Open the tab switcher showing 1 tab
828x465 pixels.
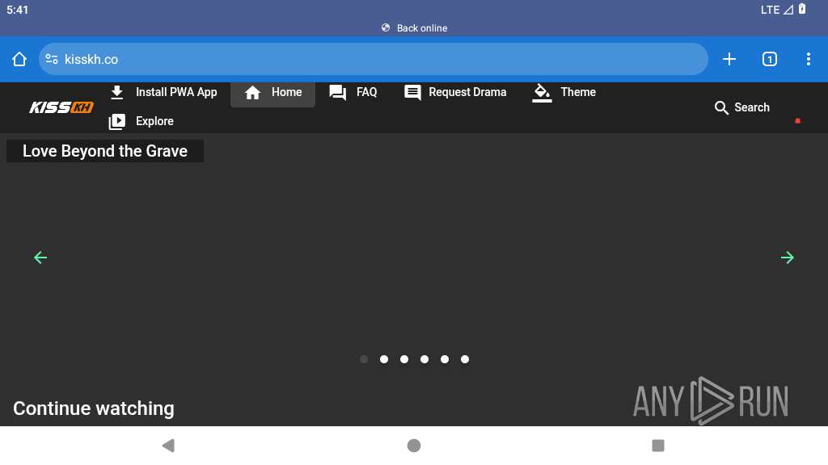click(770, 59)
